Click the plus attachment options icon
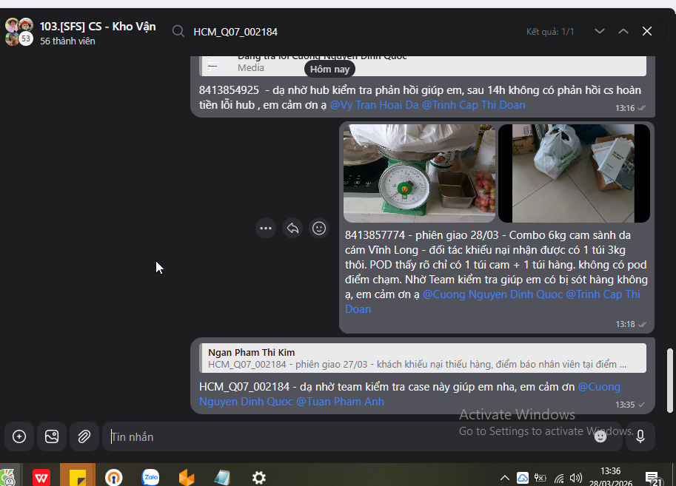This screenshot has height=486, width=676. click(x=19, y=436)
